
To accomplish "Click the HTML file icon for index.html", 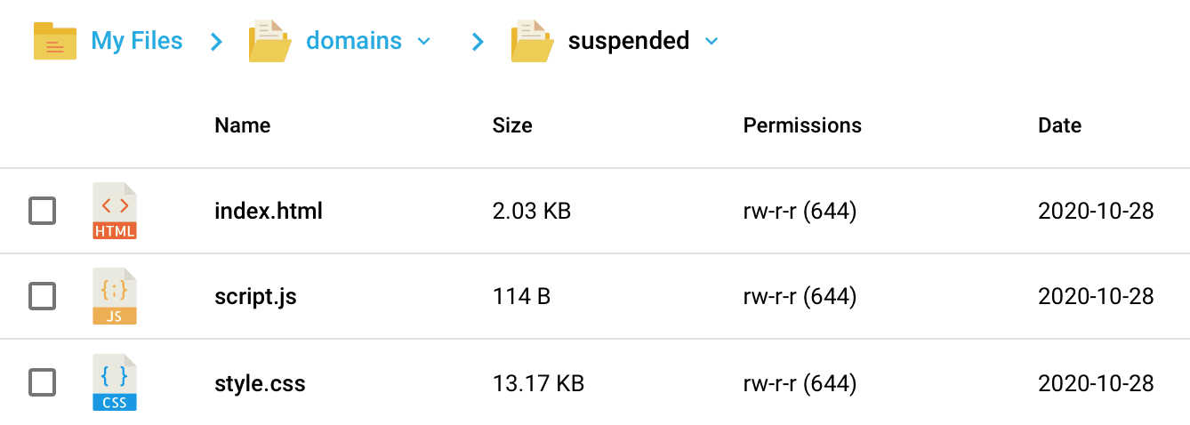I will 115,212.
